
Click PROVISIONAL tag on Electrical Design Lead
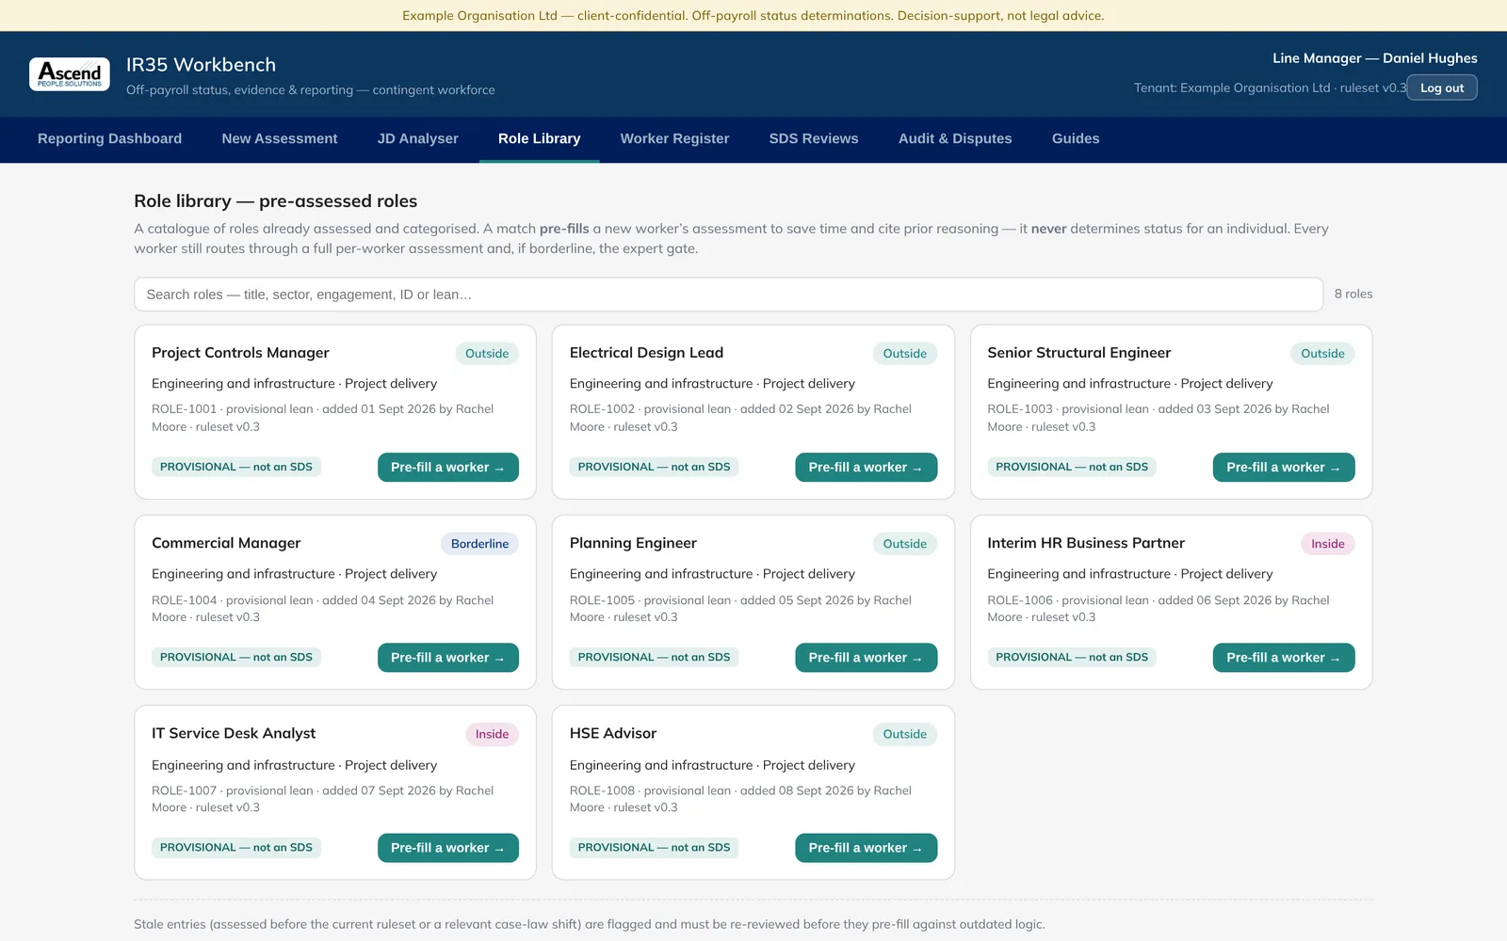tap(654, 467)
